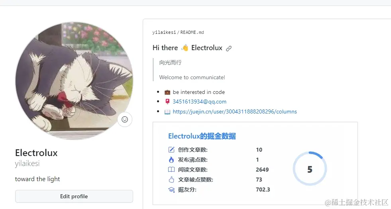This screenshot has height=209, width=391.
Task: Click the book icon for 阅读文章数
Action: [171, 170]
